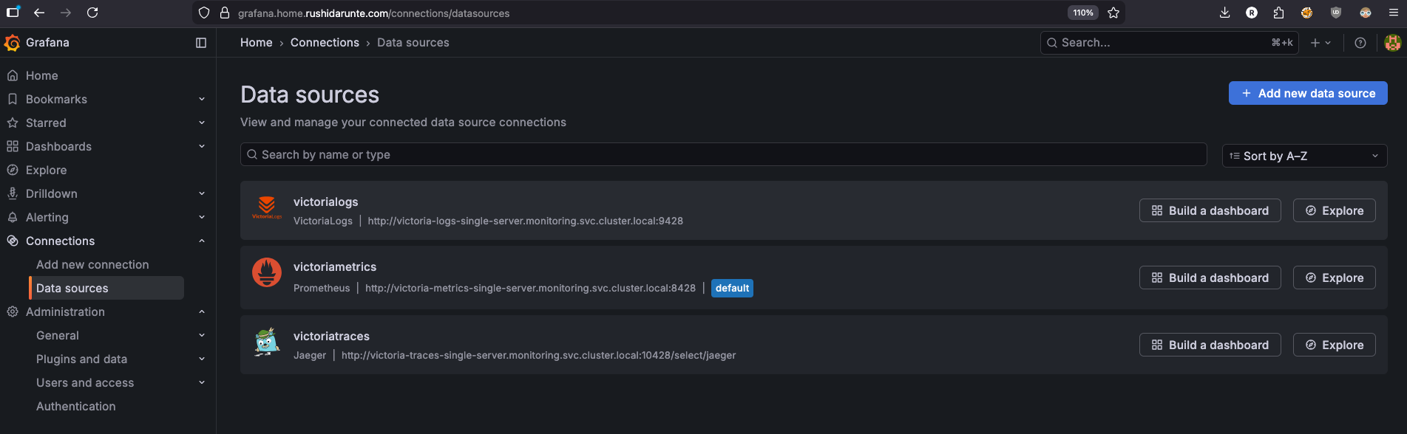Open the plus New menu dropdown

1320,43
